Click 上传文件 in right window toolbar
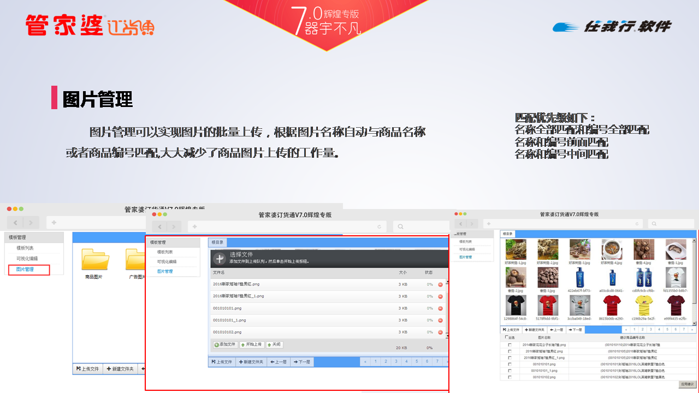Viewport: 699px width, 393px height. pos(511,330)
